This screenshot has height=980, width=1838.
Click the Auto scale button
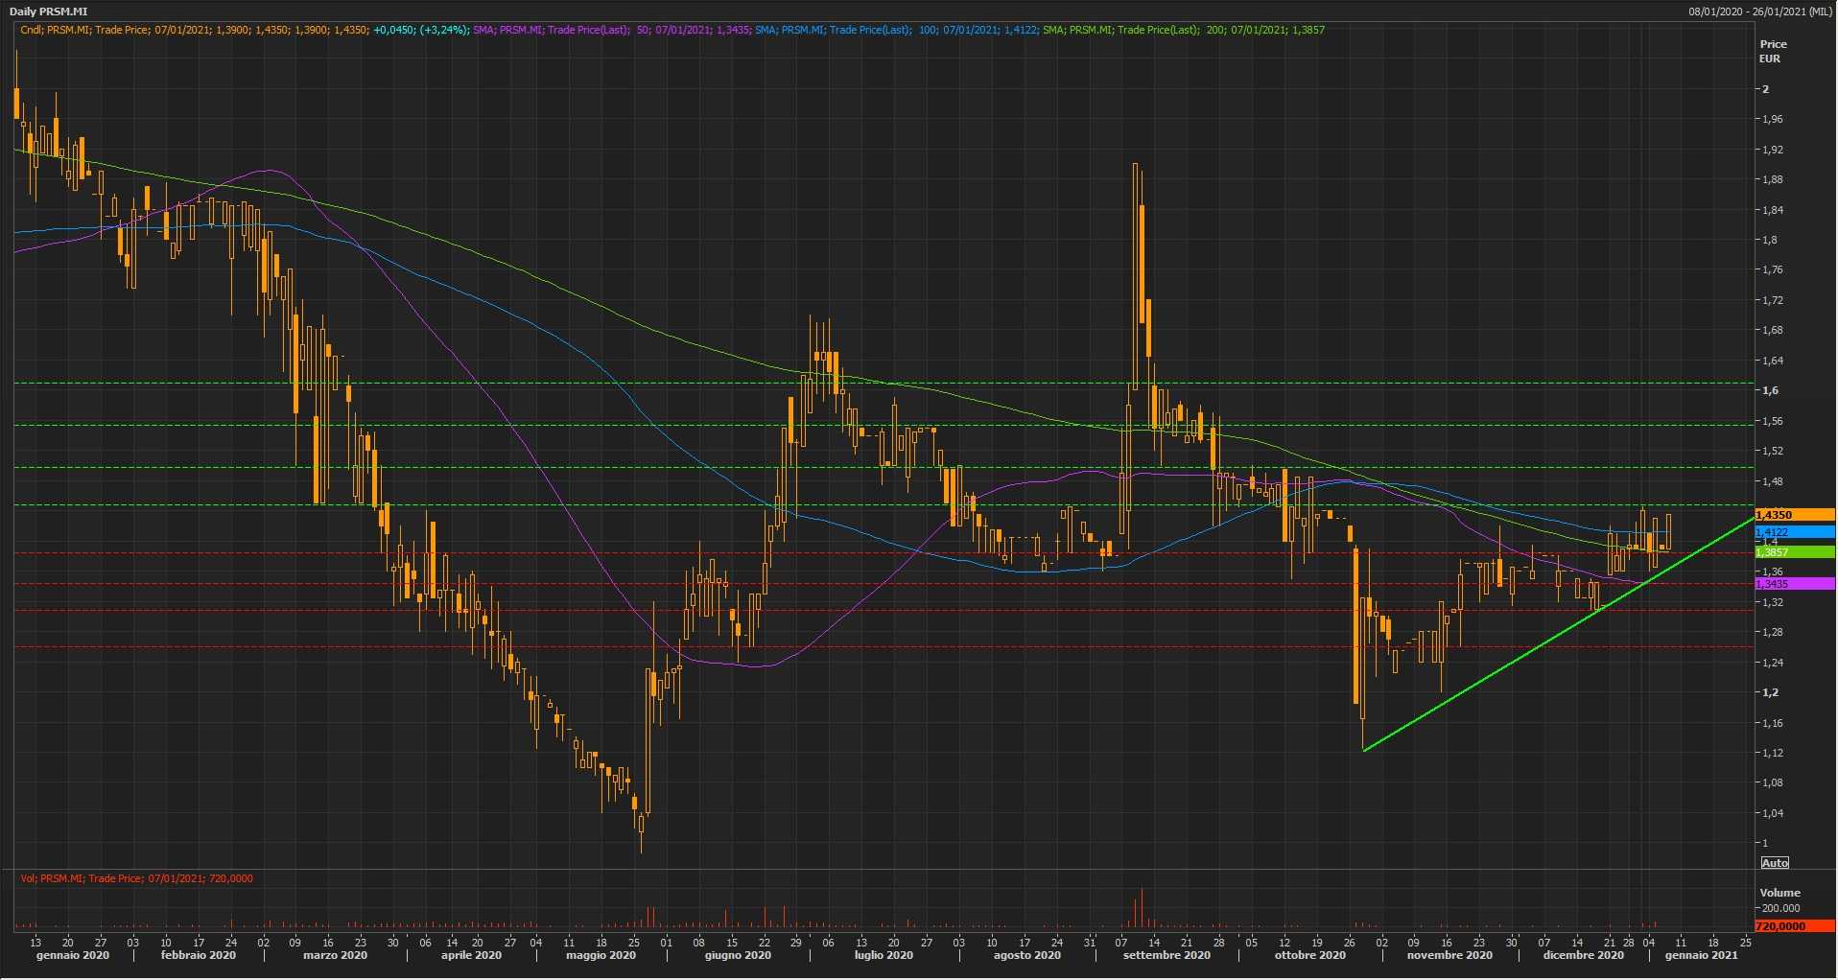pyautogui.click(x=1775, y=863)
